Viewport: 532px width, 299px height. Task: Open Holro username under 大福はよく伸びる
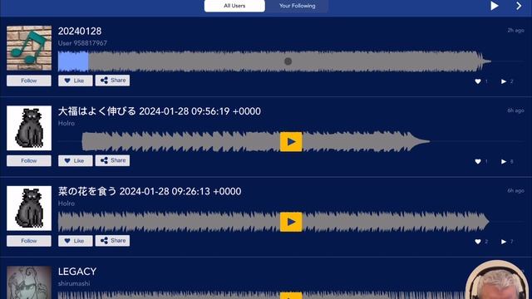click(x=66, y=124)
